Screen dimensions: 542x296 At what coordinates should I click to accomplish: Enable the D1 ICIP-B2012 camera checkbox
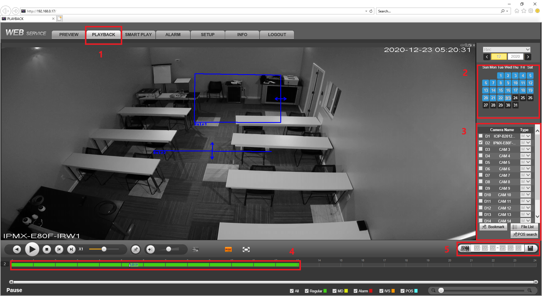point(480,136)
